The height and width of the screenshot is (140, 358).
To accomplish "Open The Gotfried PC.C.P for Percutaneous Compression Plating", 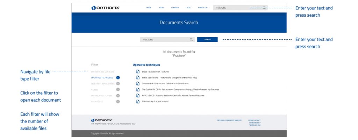I will (x=180, y=90).
